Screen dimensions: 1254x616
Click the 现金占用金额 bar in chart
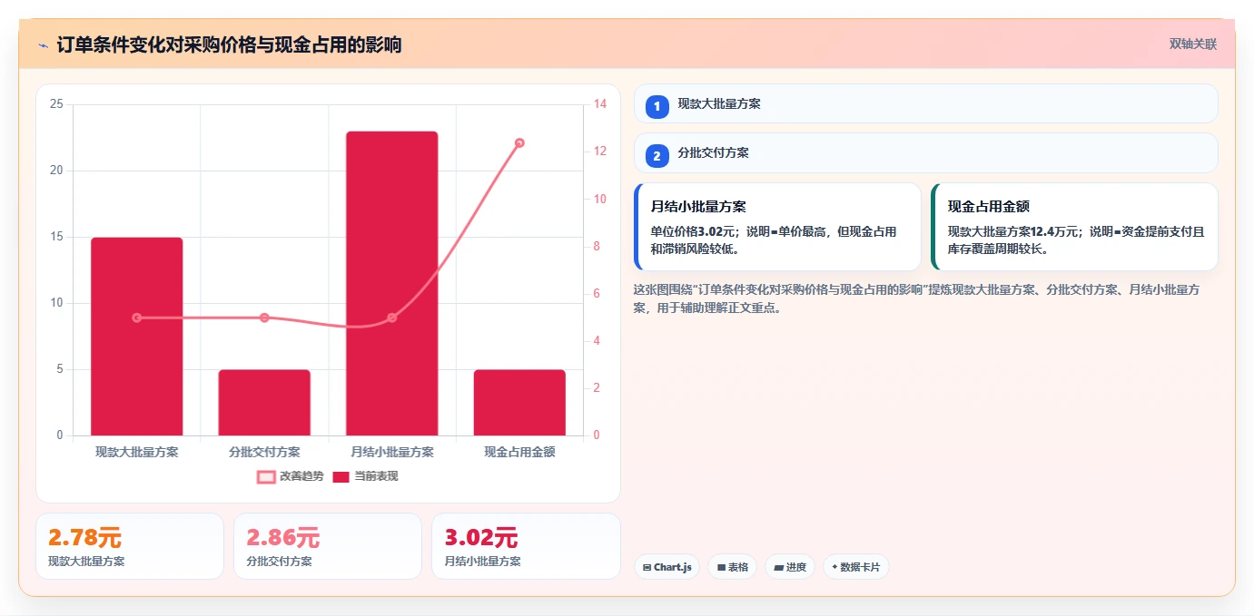tap(519, 403)
